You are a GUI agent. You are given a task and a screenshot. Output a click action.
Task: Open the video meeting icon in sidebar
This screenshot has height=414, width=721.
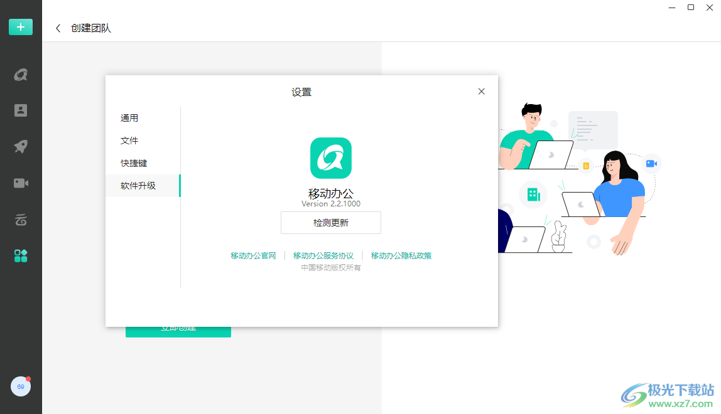tap(21, 183)
